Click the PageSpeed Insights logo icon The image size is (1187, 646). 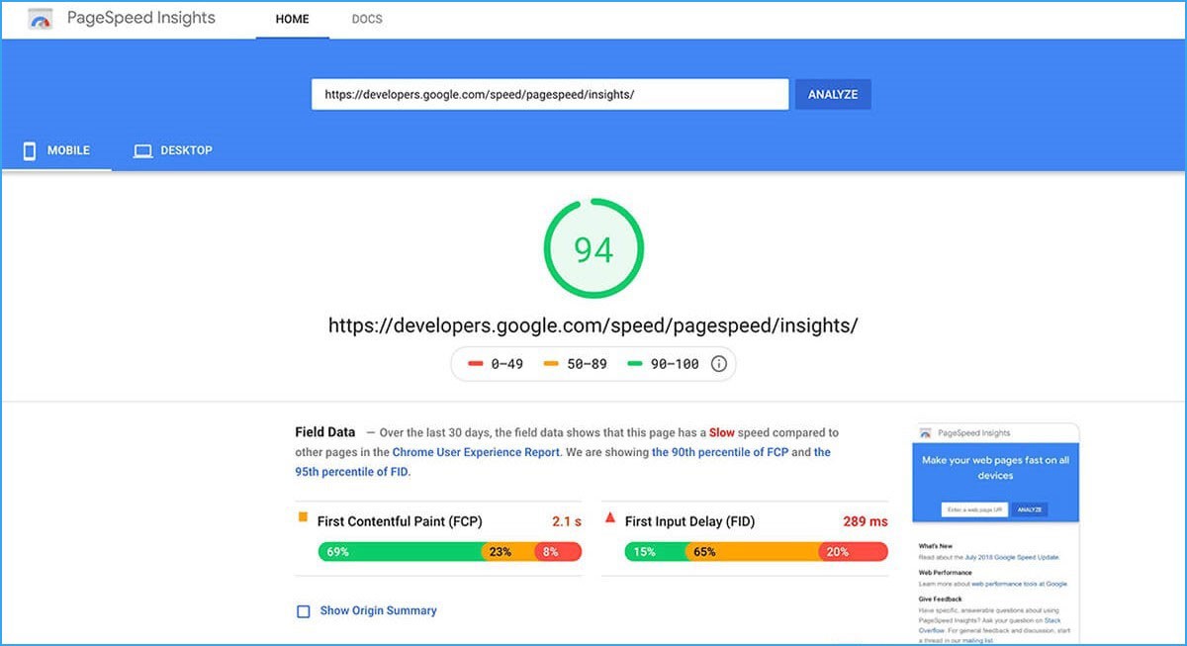pos(39,18)
